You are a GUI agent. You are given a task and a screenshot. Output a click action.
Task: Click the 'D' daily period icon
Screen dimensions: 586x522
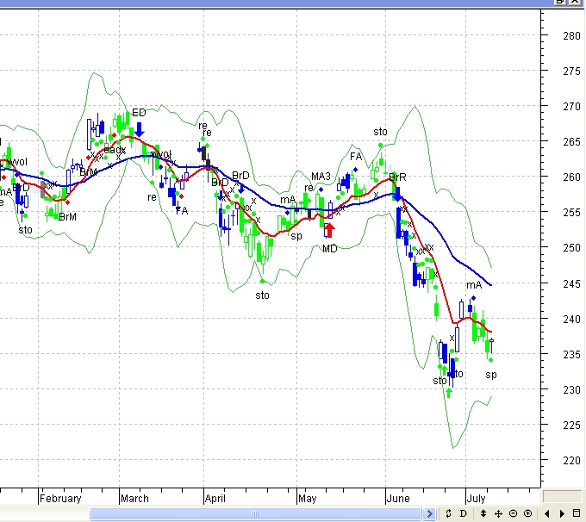click(464, 514)
